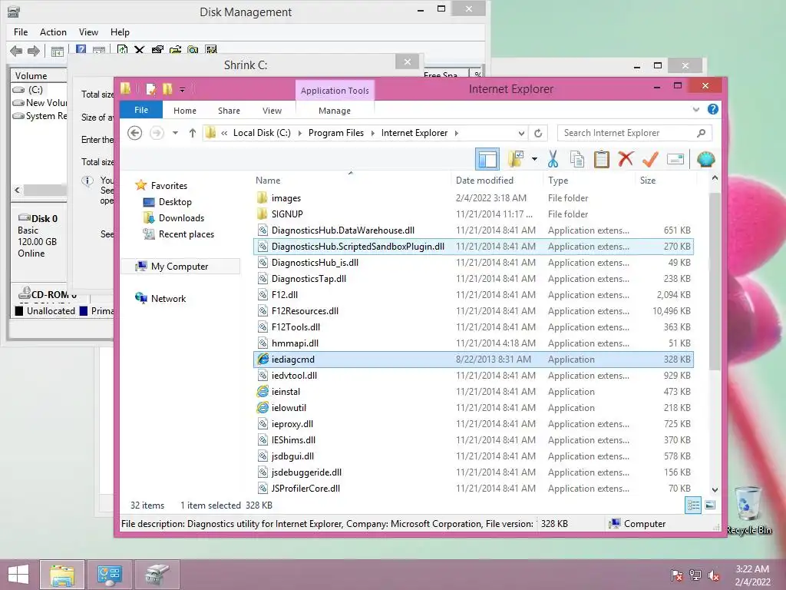This screenshot has height=590, width=786.
Task: Open the Manage application tools tab
Action: [335, 111]
